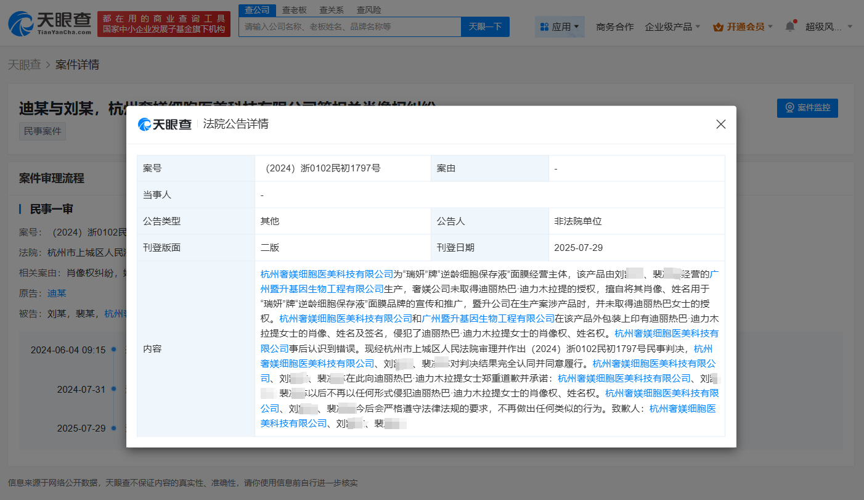864x500 pixels.
Task: Close the 法院公告详情 popup
Action: point(720,123)
